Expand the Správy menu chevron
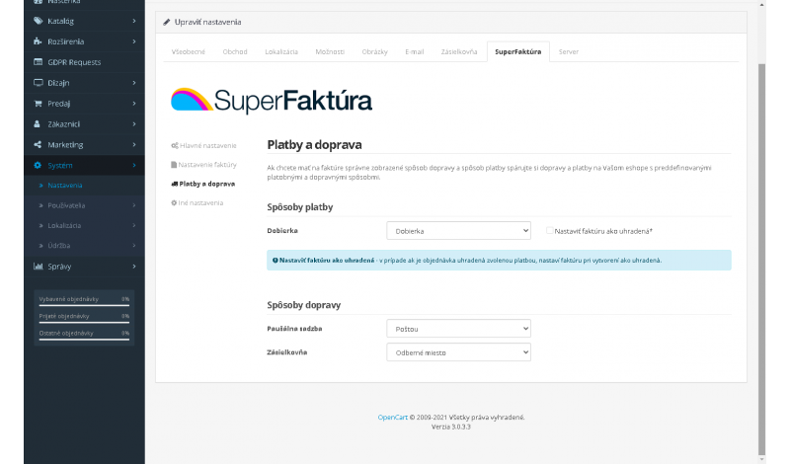 pos(134,266)
